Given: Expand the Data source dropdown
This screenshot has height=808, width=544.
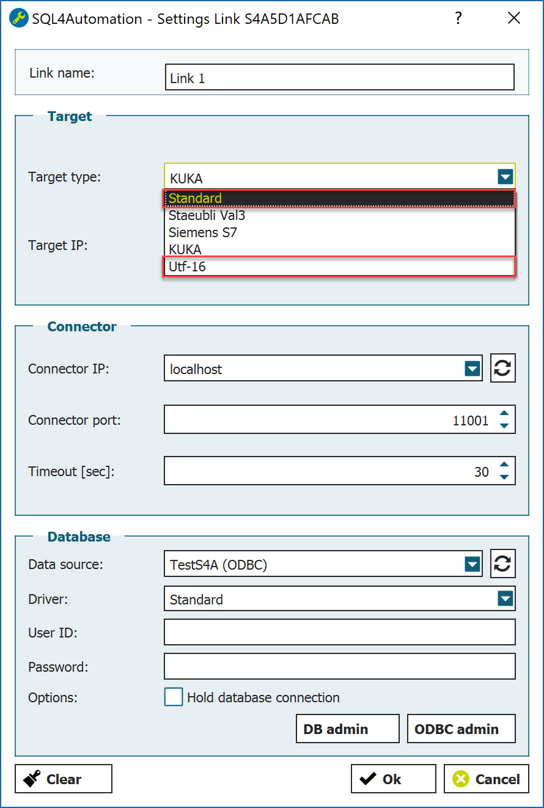Looking at the screenshot, I should (x=472, y=564).
